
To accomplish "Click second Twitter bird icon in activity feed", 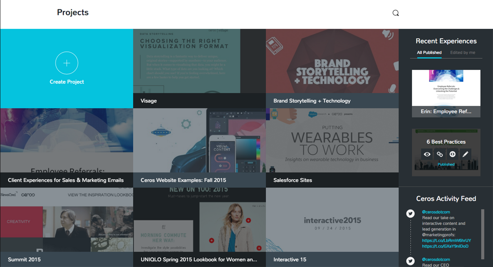I will point(411,261).
